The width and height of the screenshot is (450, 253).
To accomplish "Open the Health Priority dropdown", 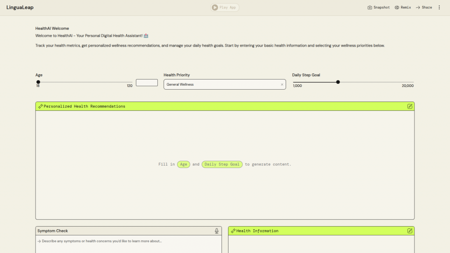I will [x=222, y=84].
